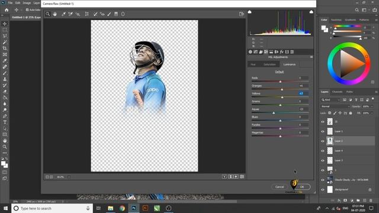Hide the Background layer

pos(323,189)
